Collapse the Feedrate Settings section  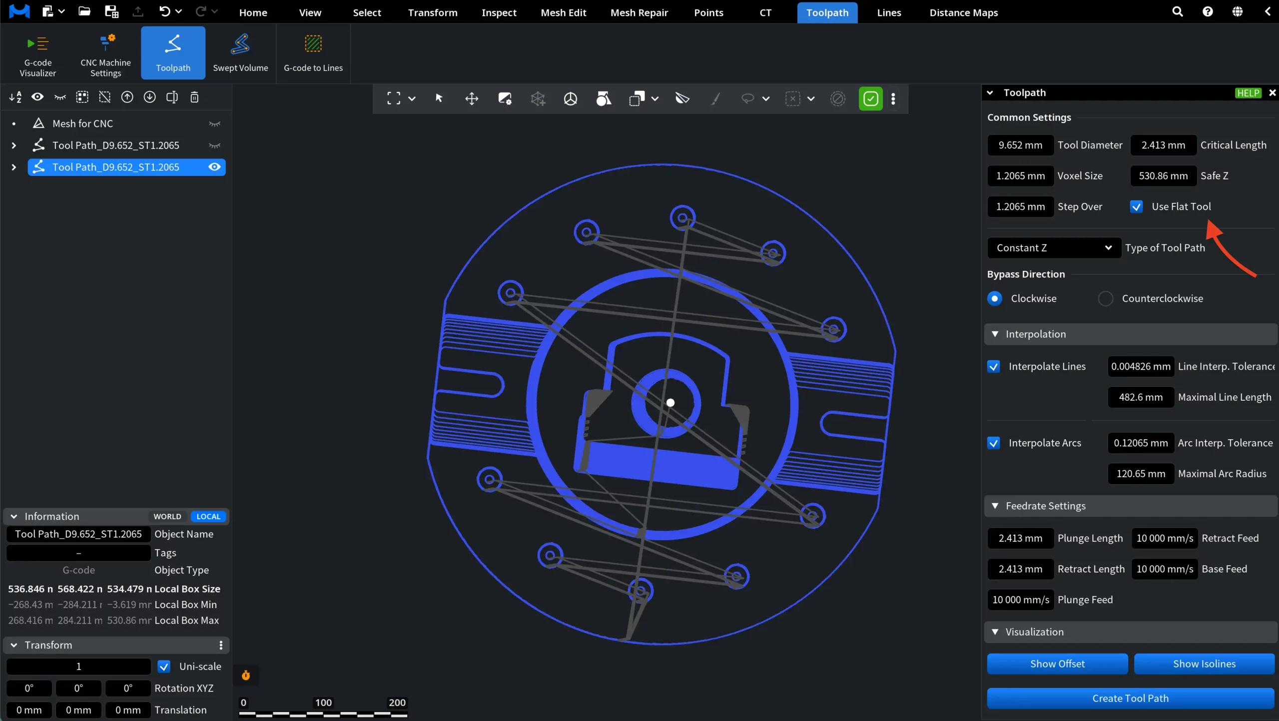(x=995, y=506)
